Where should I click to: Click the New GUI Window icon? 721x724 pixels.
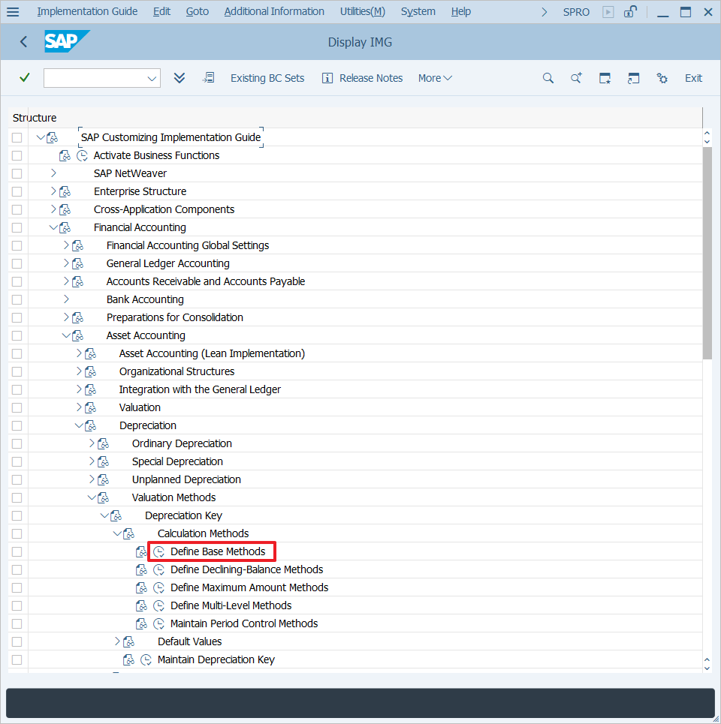(605, 78)
